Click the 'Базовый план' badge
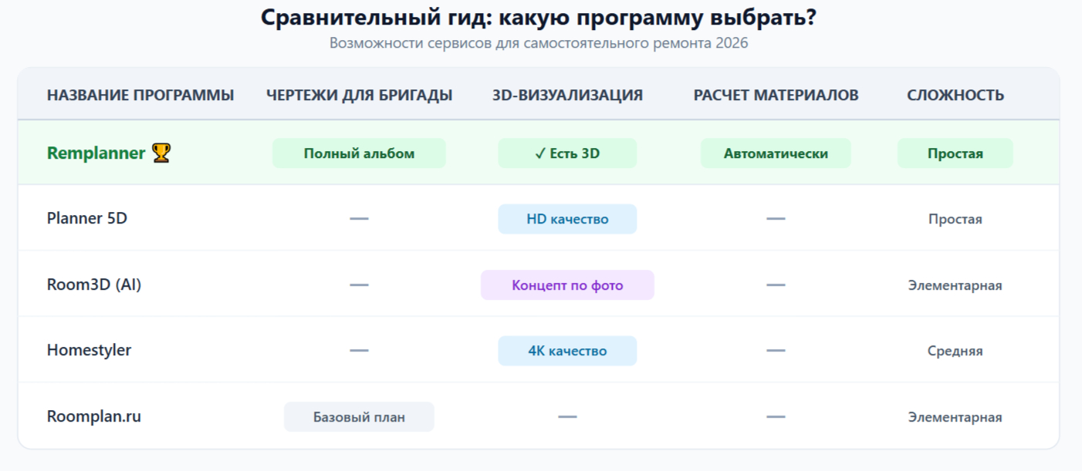1082x471 pixels. click(x=359, y=417)
